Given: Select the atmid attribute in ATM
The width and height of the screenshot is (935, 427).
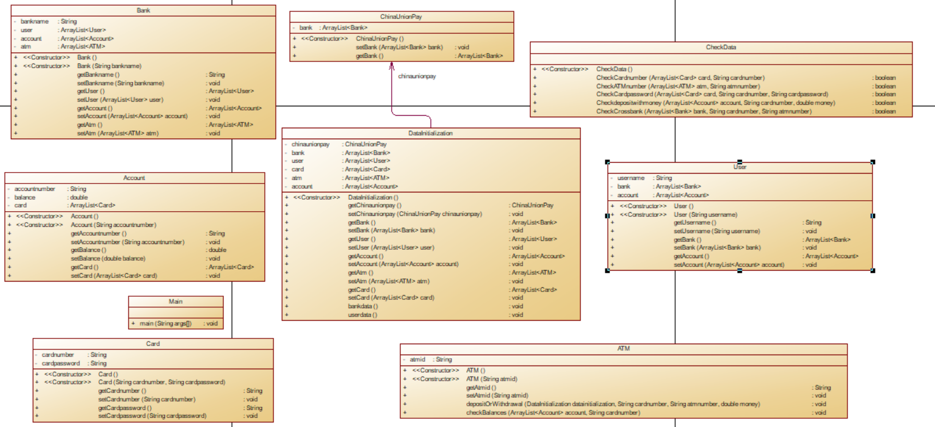Looking at the screenshot, I should click(x=417, y=359).
